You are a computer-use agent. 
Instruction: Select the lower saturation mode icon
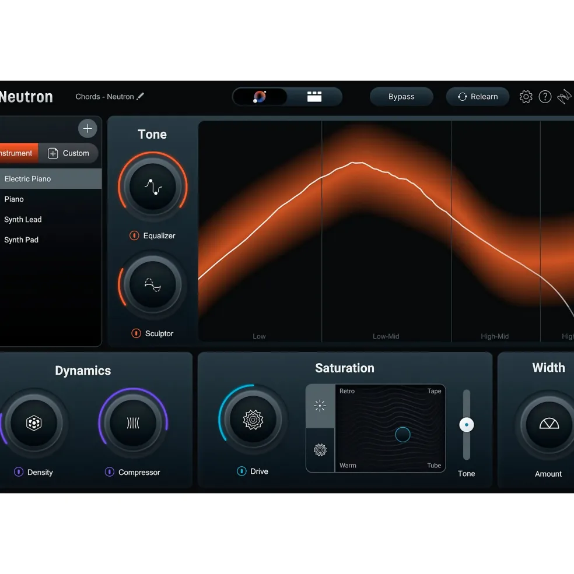pyautogui.click(x=320, y=450)
